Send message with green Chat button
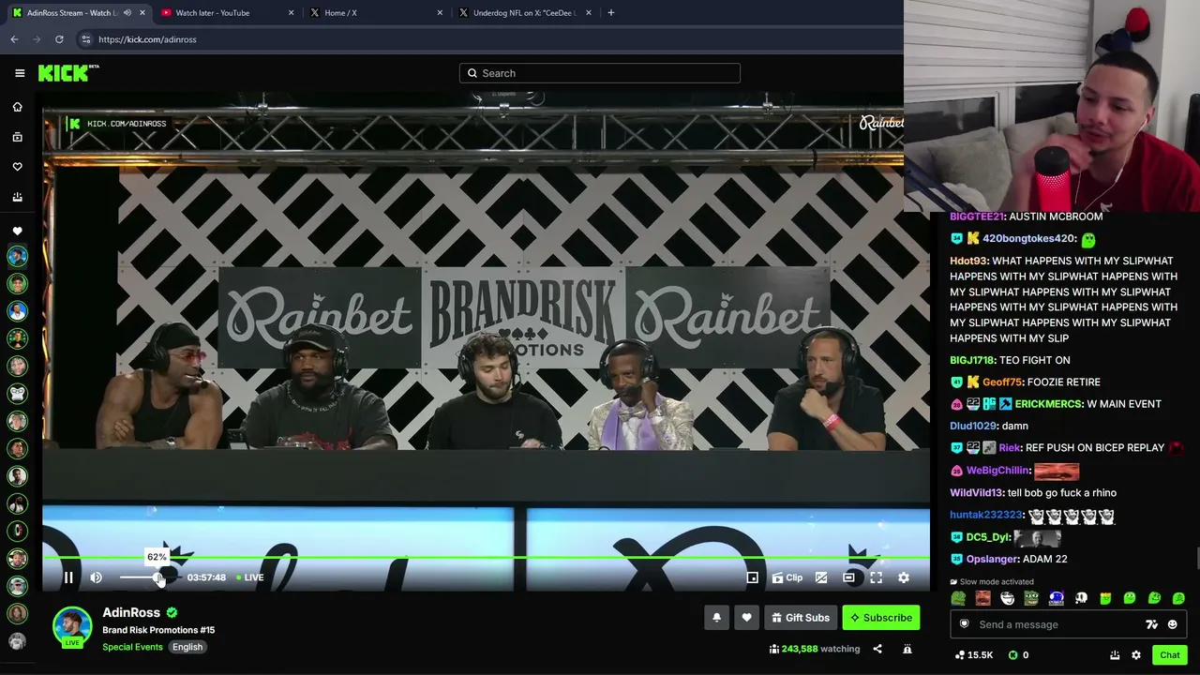Screen dimensions: 1200x675 coord(1169,655)
